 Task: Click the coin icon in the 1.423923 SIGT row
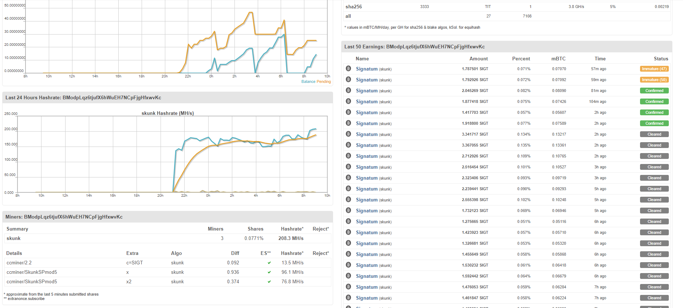point(348,232)
